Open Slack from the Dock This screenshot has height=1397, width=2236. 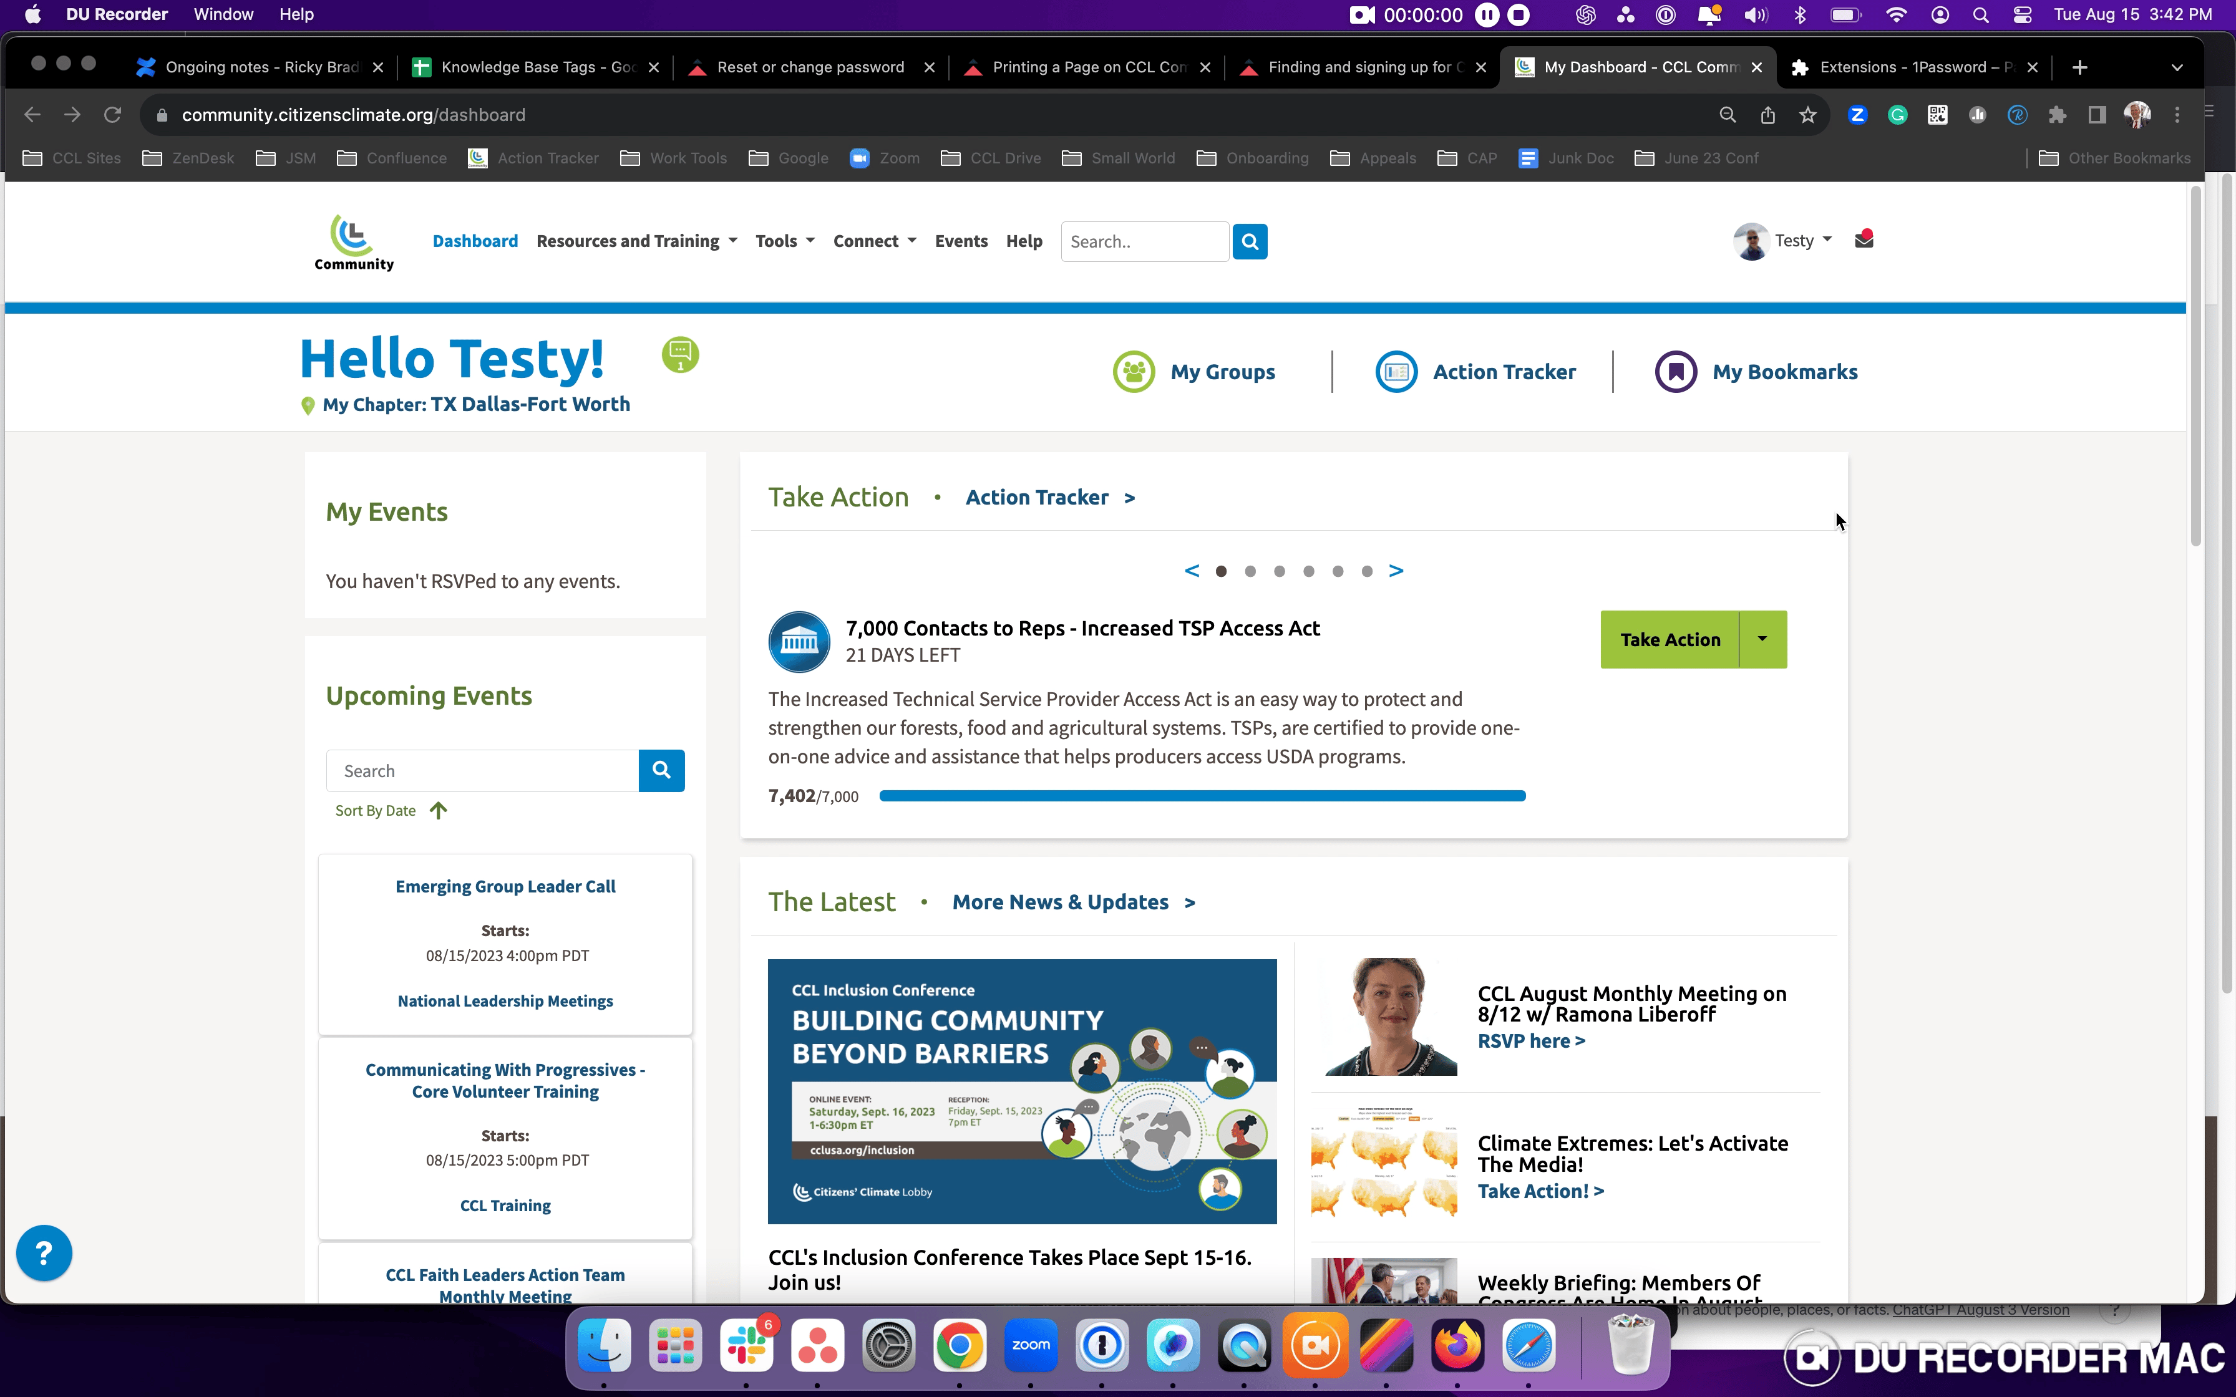[747, 1345]
